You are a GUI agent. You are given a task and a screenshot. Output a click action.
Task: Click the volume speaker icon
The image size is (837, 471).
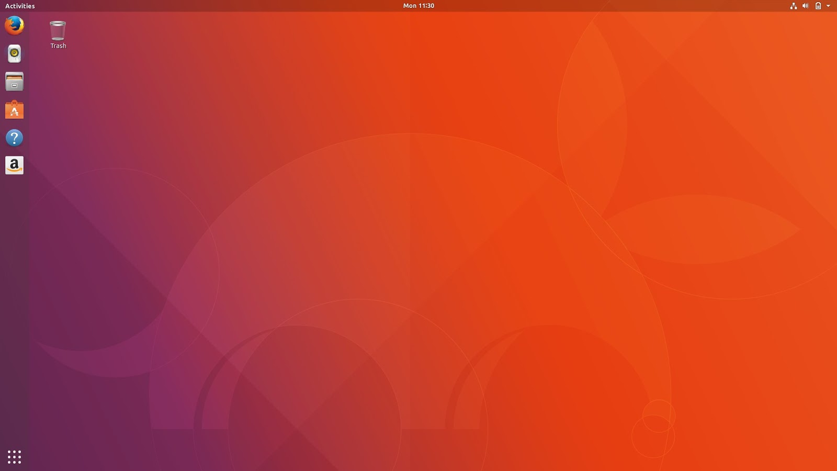point(805,6)
